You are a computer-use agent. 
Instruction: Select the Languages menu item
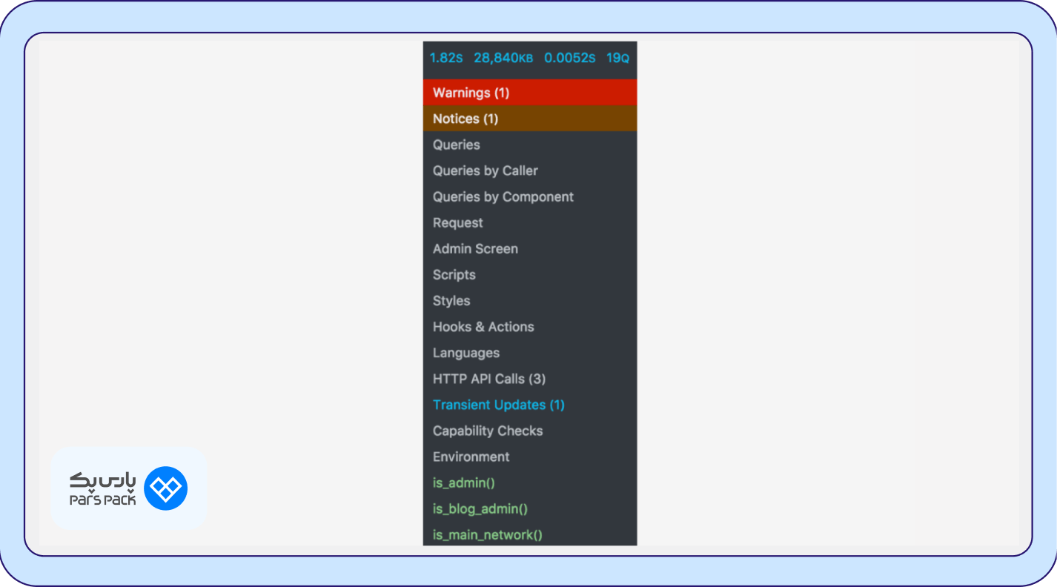[465, 353]
